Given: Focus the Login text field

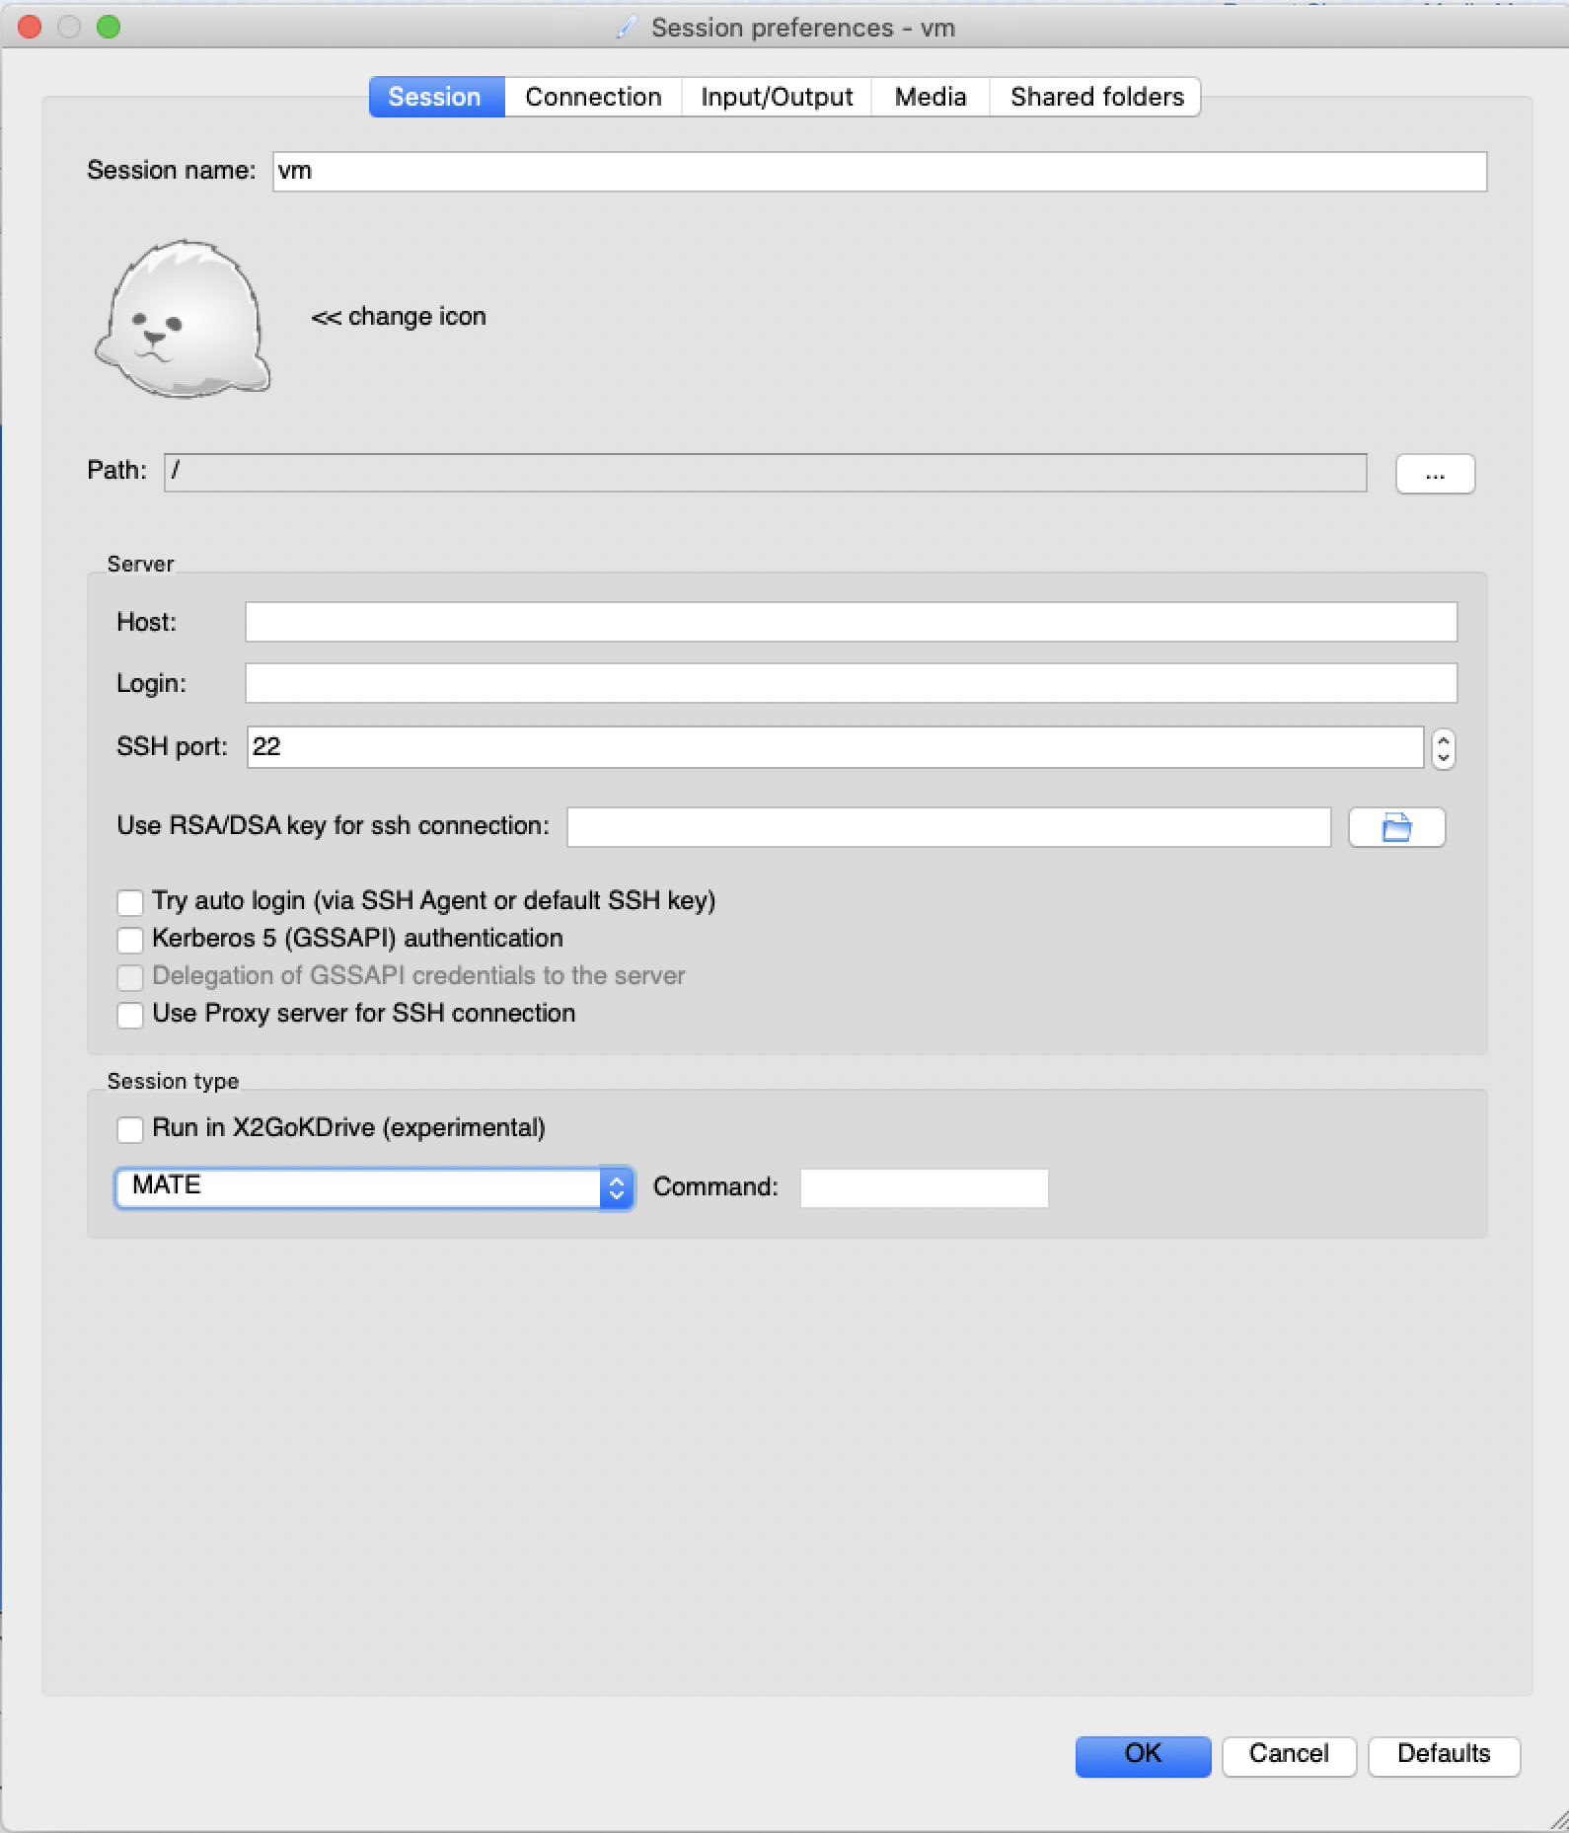Looking at the screenshot, I should point(850,683).
